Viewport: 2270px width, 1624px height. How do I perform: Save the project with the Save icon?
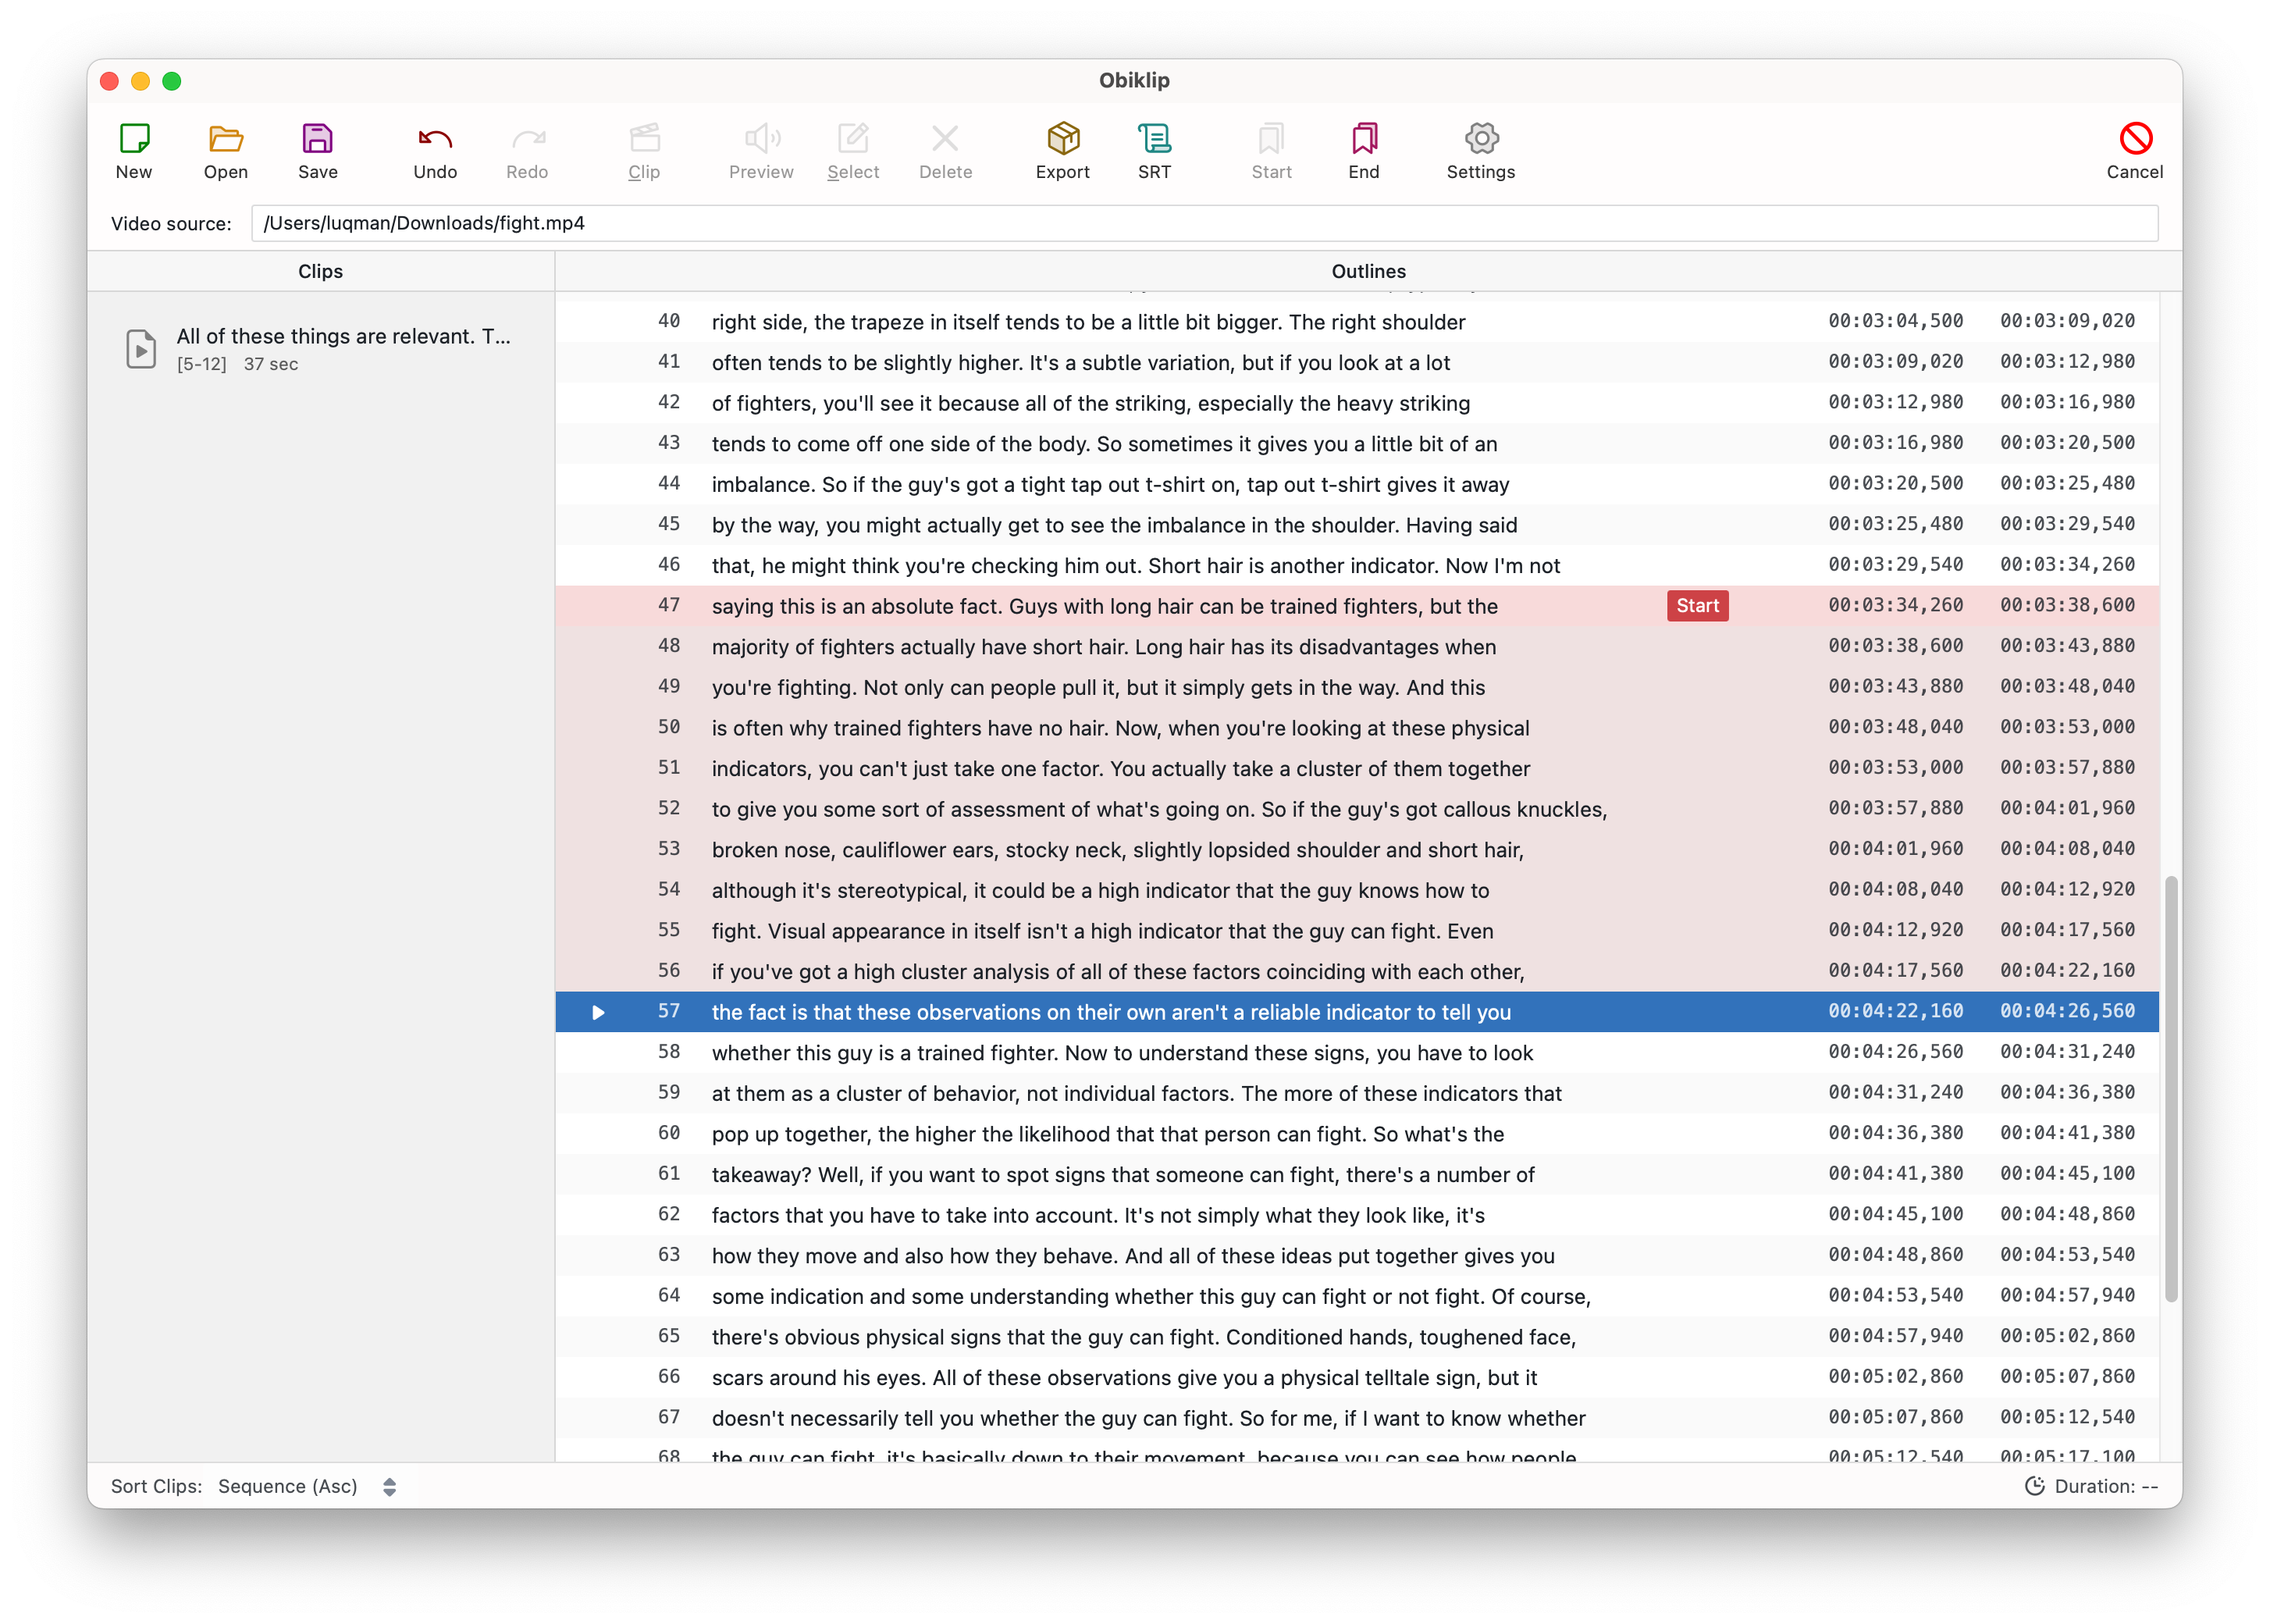[x=317, y=139]
